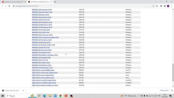
Task: Open WinRAR 6.22 Serbian Cyrillic 32 bit
Action: click(43, 45)
